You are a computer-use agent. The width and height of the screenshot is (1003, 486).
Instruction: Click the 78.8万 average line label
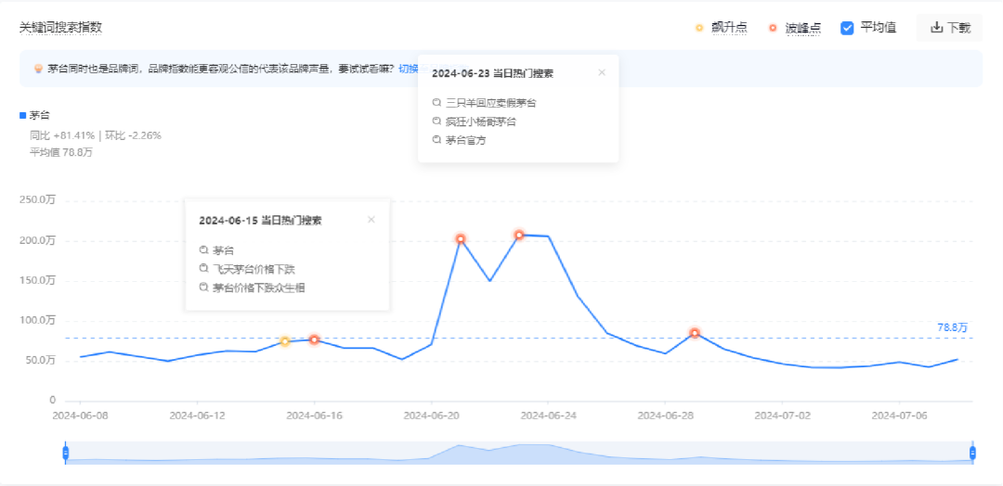click(953, 327)
